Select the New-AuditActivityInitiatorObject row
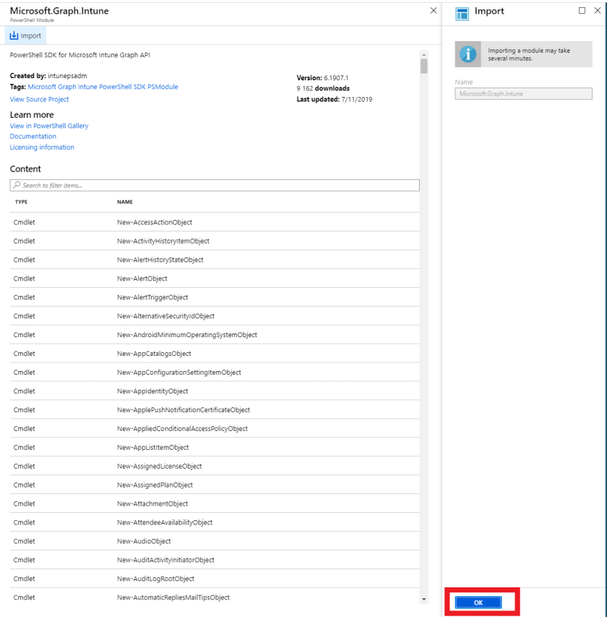The height and width of the screenshot is (617, 607). coord(215,560)
